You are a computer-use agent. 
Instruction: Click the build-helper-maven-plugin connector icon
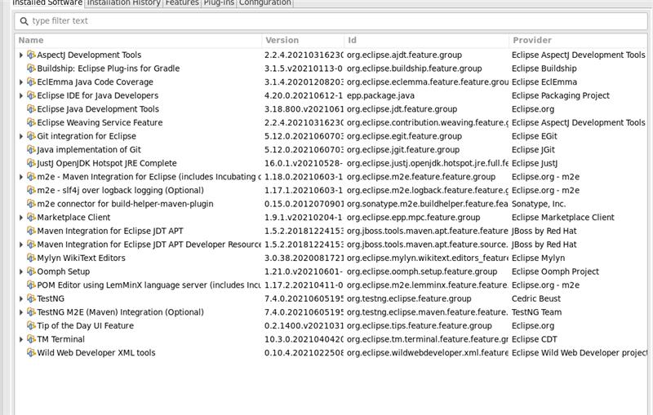point(31,204)
